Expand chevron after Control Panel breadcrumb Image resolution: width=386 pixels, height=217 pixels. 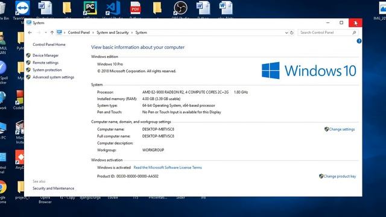pos(93,33)
